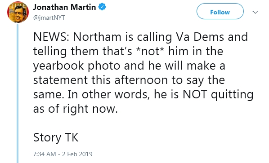Image resolution: width=269 pixels, height=163 pixels.
Task: Click the word "quitting" in the tweet
Action: pos(232,95)
